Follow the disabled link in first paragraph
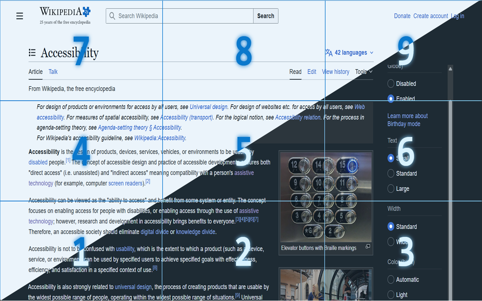482x301 pixels. 38,163
